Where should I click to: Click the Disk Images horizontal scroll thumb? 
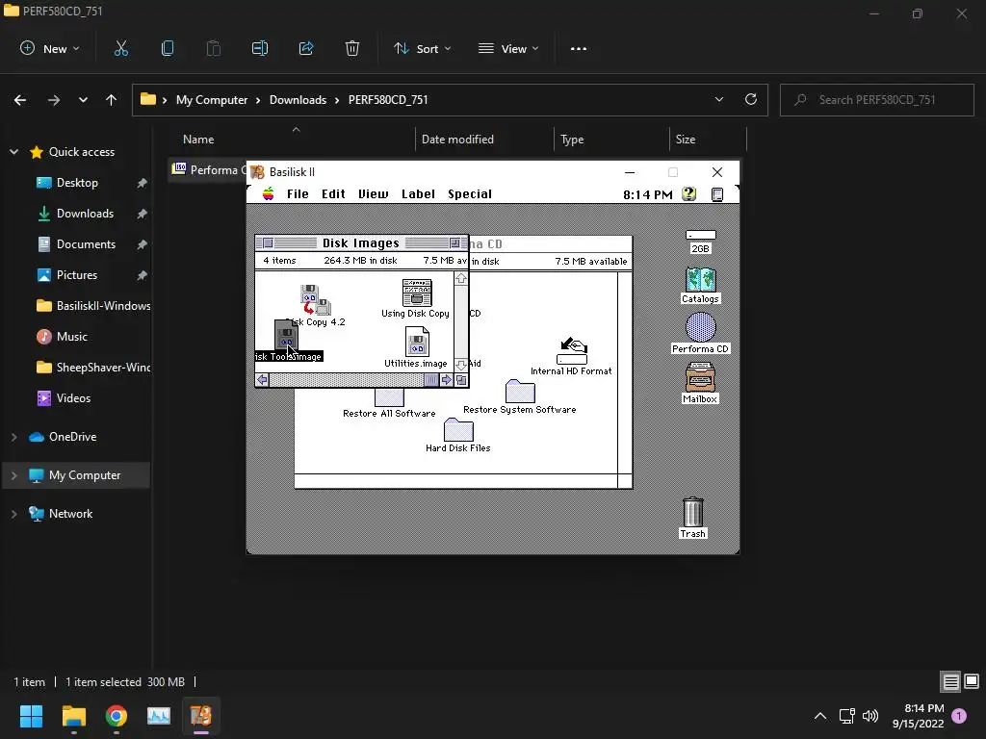tap(431, 379)
